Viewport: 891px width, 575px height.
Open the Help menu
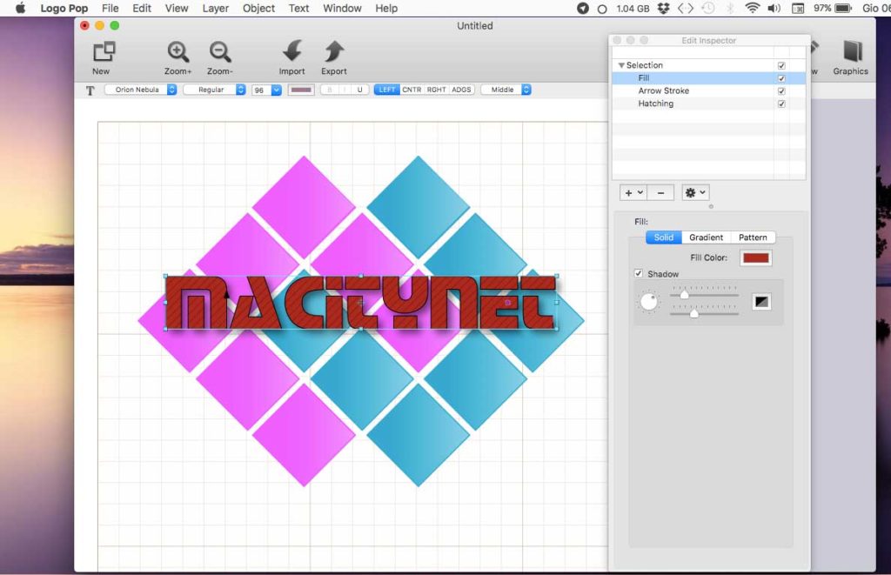386,8
